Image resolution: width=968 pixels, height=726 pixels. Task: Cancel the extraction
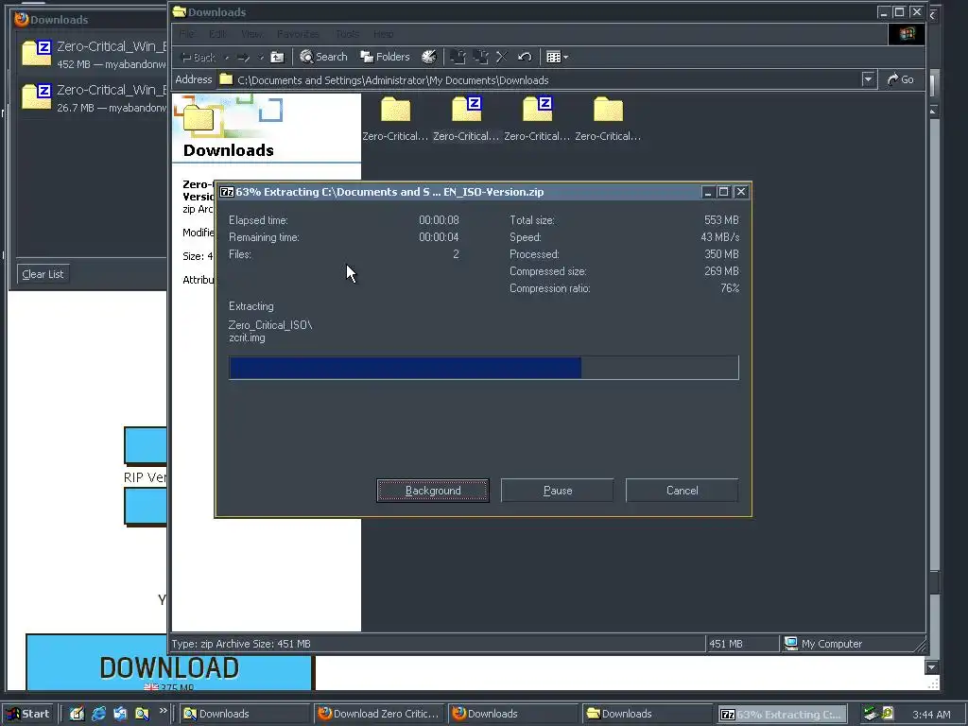[x=683, y=491]
